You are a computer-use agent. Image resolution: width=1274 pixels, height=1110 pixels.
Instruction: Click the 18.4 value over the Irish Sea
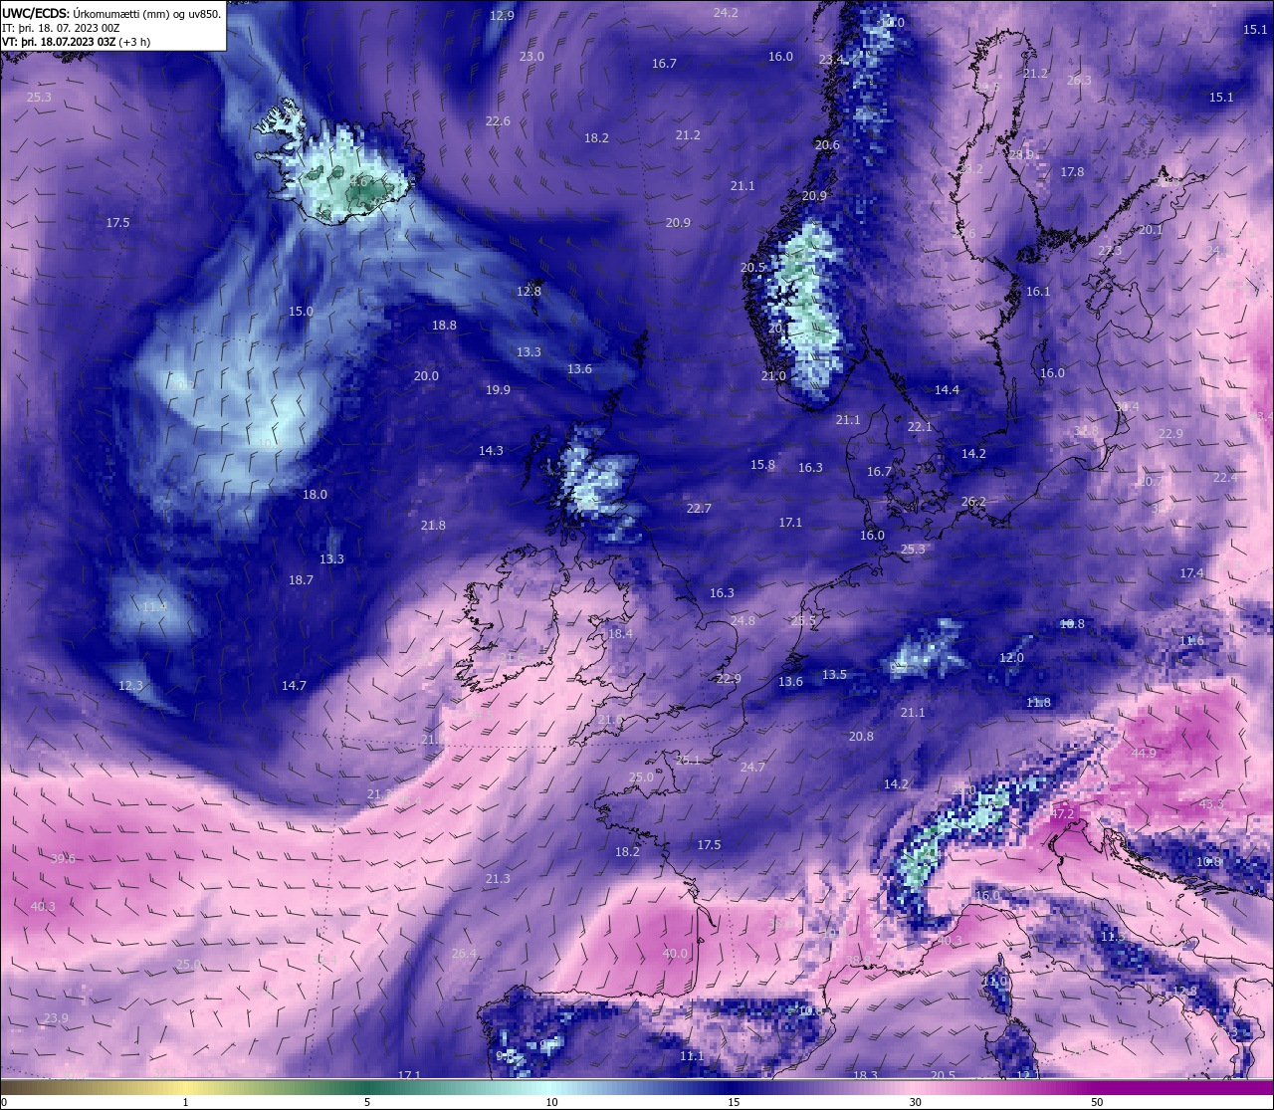tap(620, 634)
